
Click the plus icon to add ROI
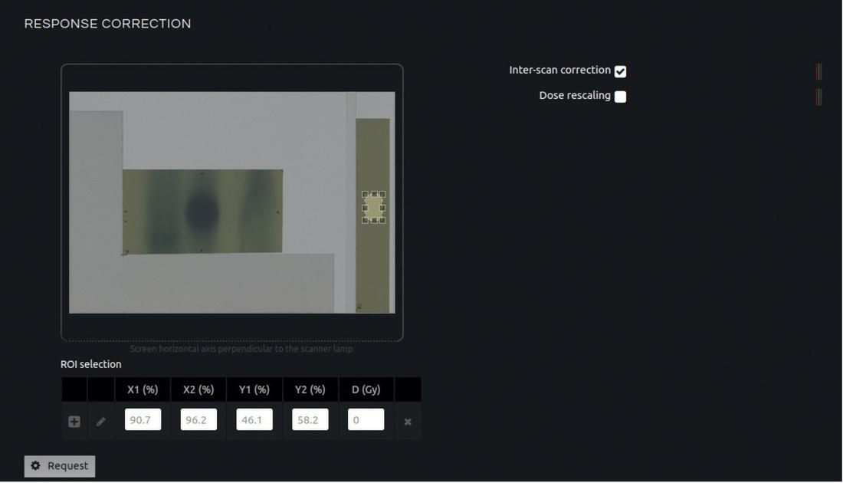tap(74, 422)
